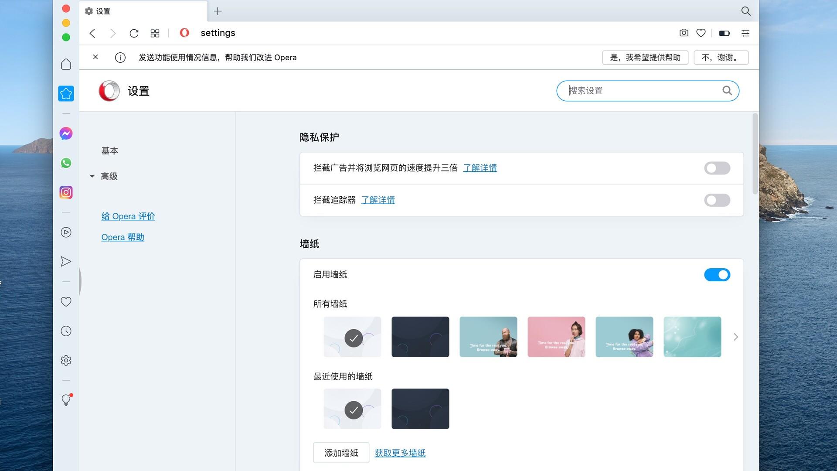Image resolution: width=837 pixels, height=471 pixels.
Task: Enable the ad blocker toggle
Action: 717,168
